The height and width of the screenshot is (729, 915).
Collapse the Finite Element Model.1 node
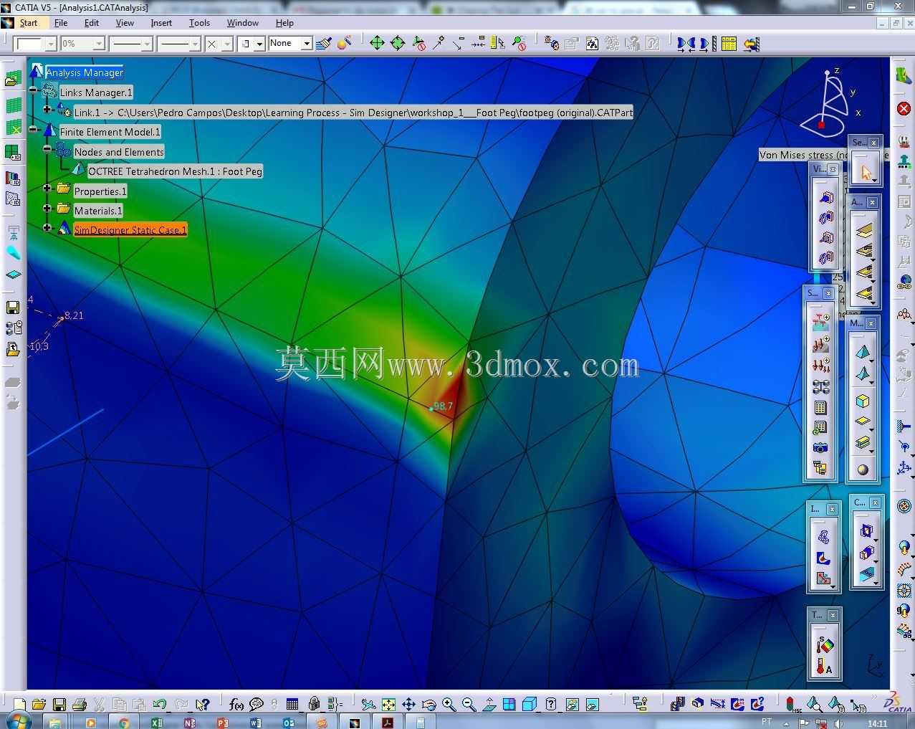tap(33, 129)
